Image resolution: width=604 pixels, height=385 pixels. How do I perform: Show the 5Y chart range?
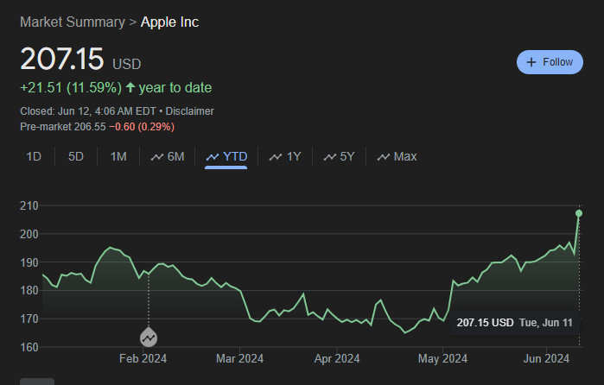pos(339,157)
